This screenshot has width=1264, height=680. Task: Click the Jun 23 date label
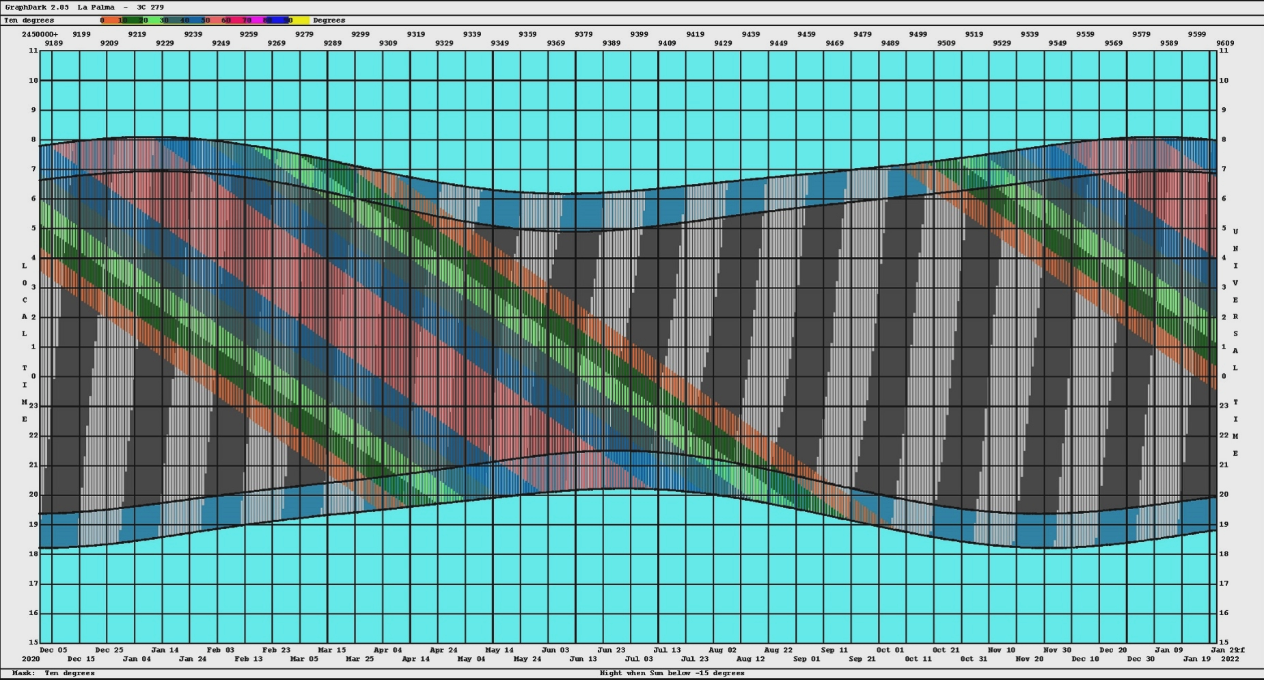[x=611, y=650]
